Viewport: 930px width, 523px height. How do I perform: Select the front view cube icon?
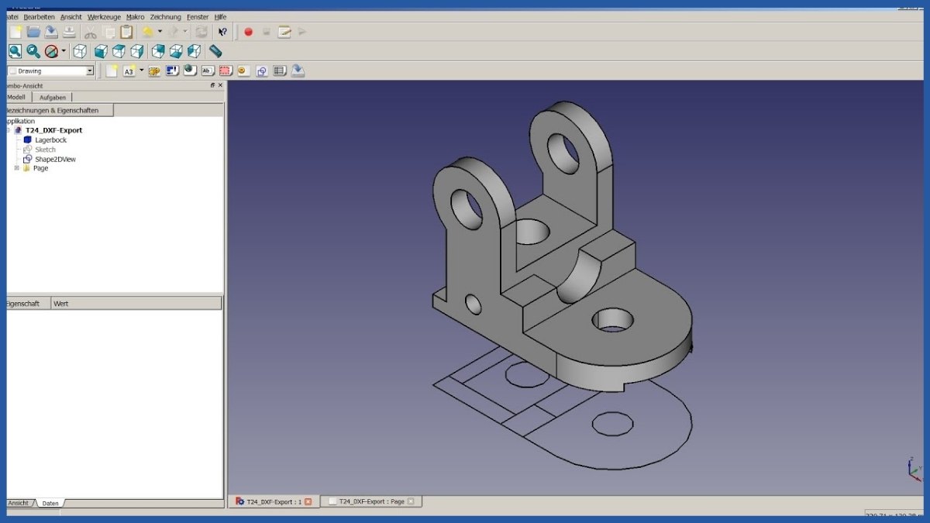coord(99,51)
